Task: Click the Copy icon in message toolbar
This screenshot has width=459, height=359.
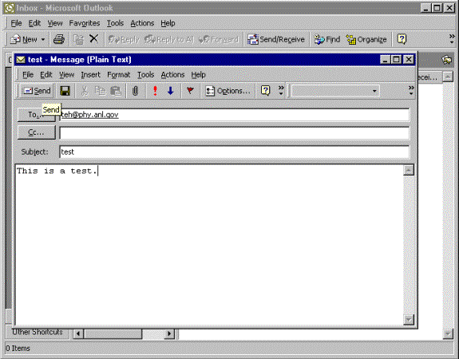Action: 100,91
